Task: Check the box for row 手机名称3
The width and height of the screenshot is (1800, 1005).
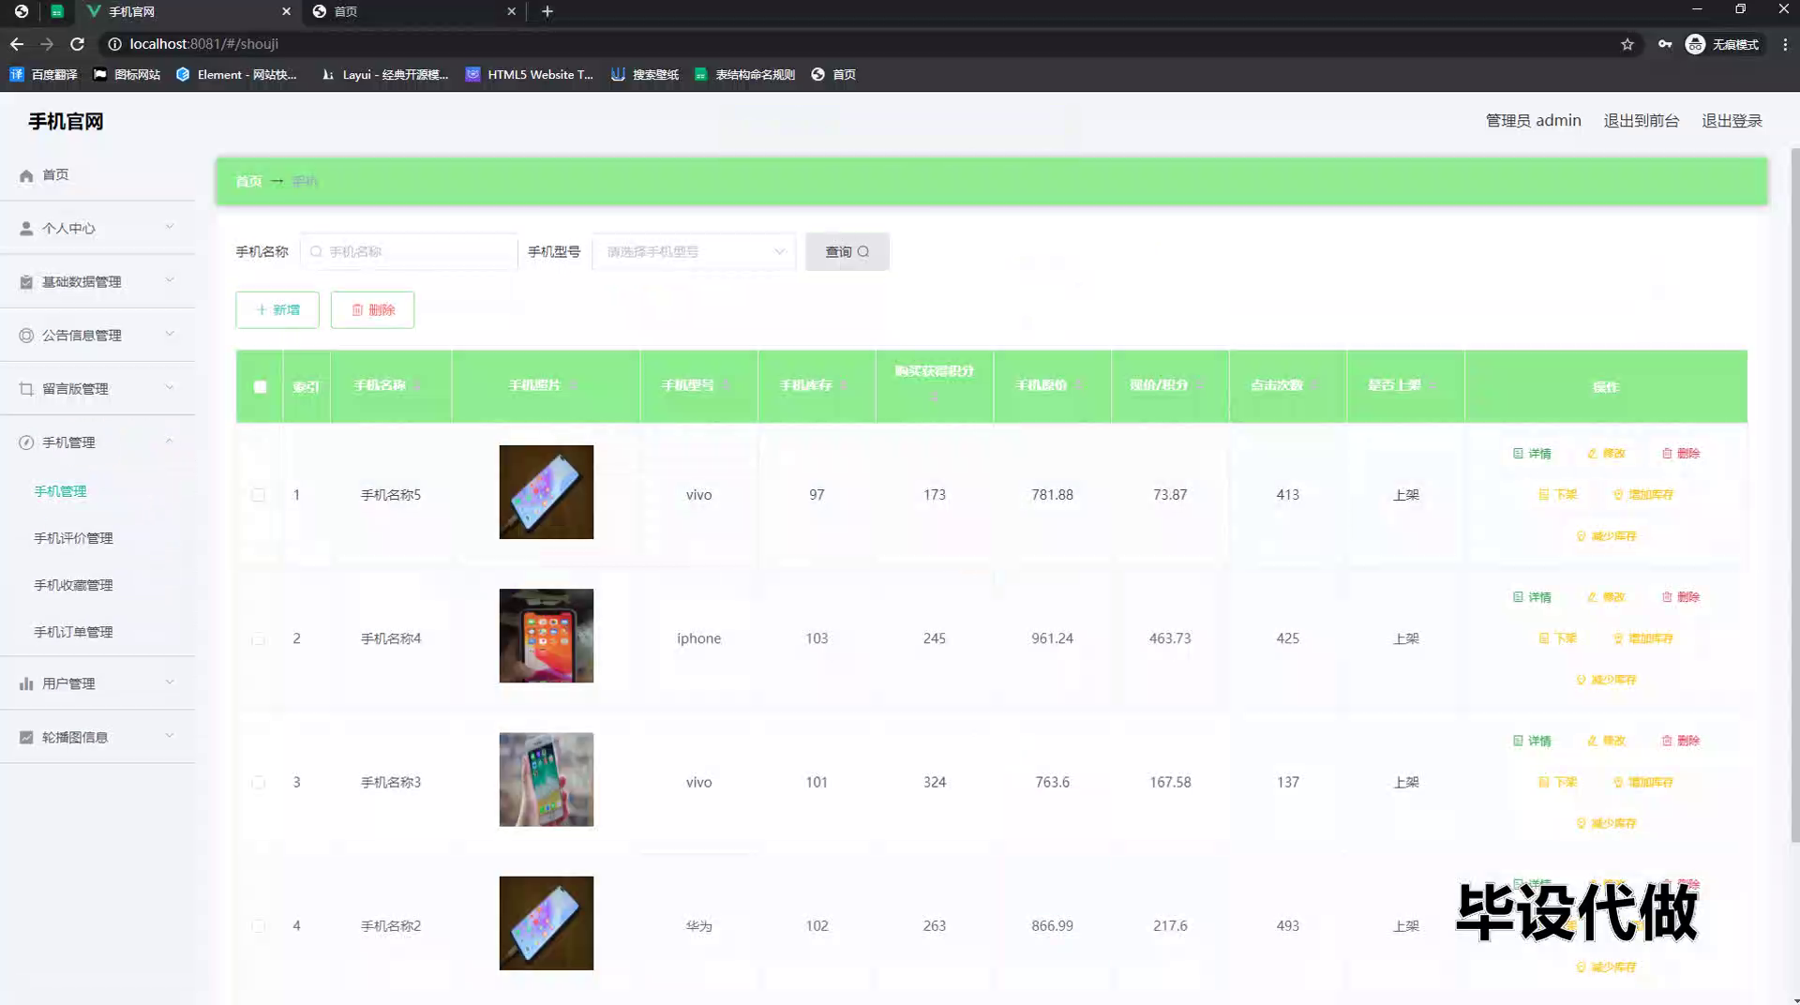Action: [258, 782]
